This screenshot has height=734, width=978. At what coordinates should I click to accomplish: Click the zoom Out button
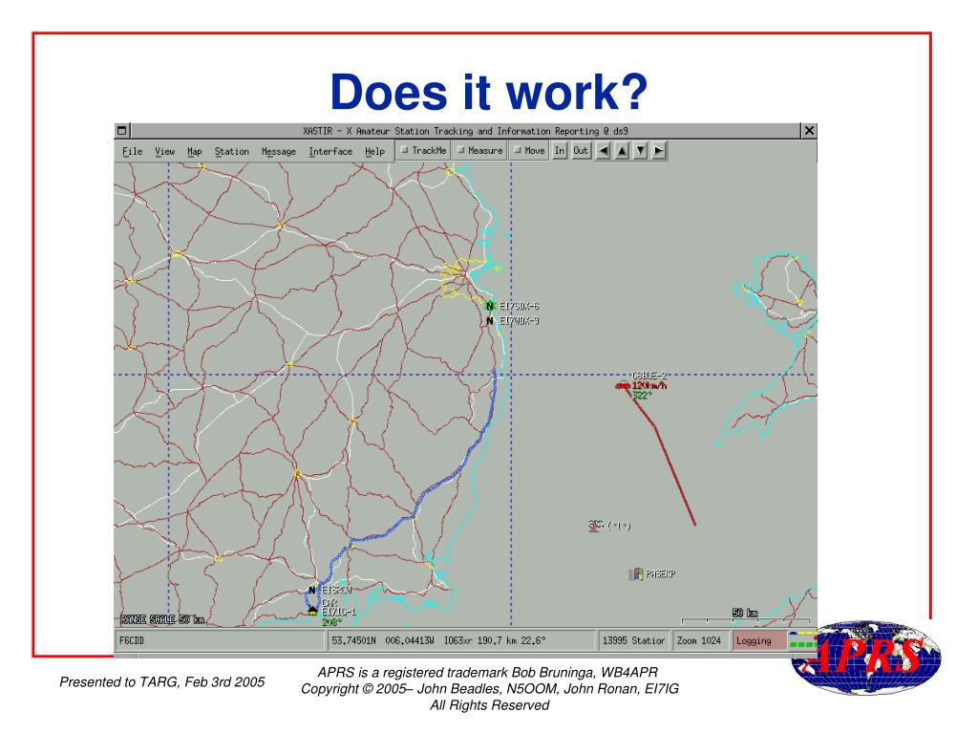pyautogui.click(x=581, y=150)
